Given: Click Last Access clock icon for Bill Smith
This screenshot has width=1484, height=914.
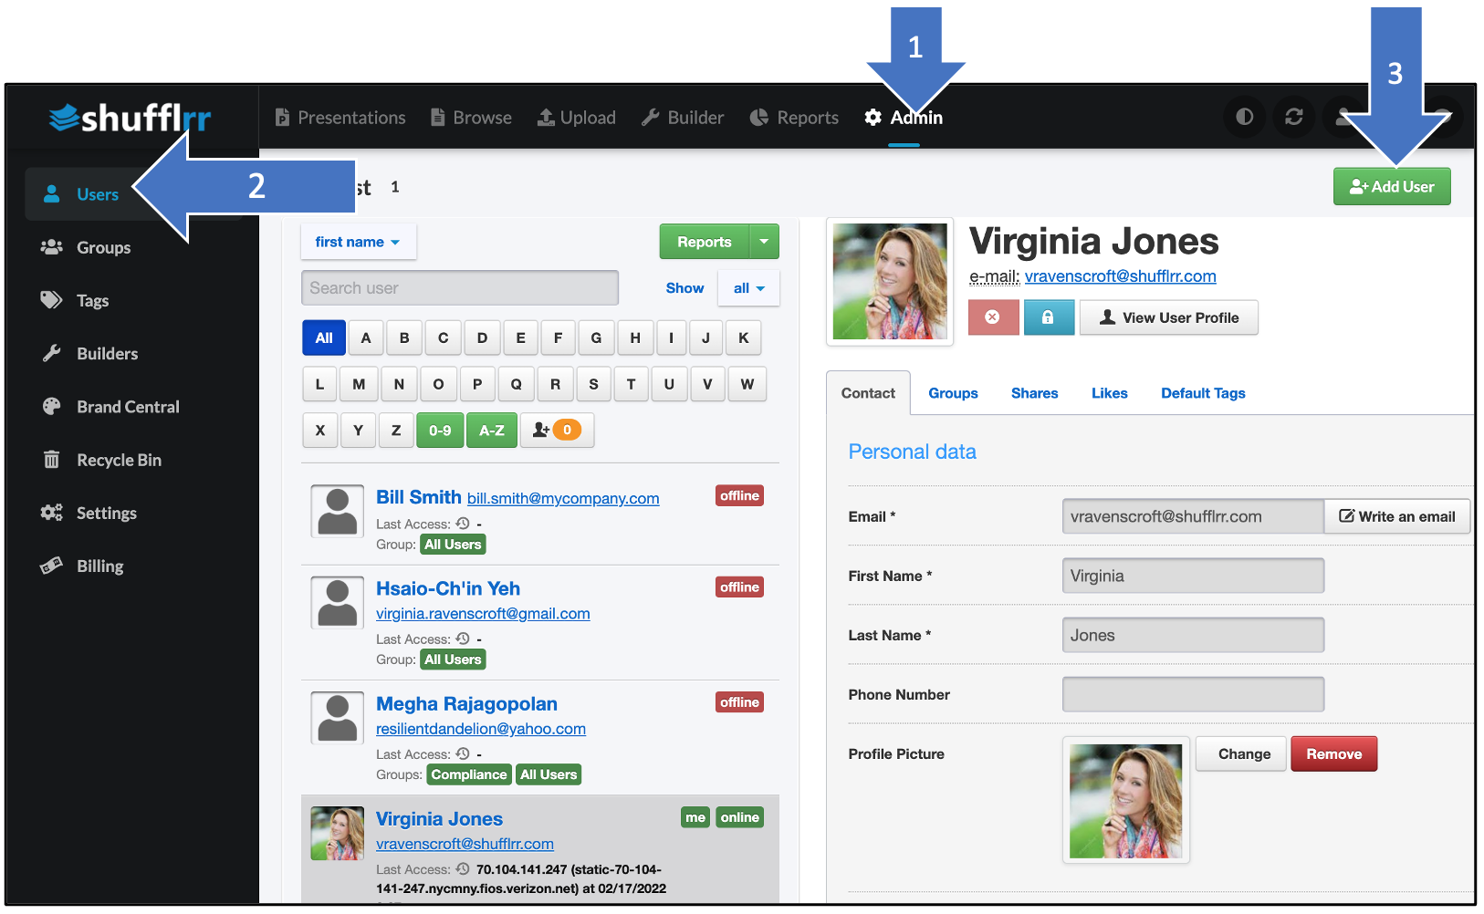Looking at the screenshot, I should [x=463, y=524].
